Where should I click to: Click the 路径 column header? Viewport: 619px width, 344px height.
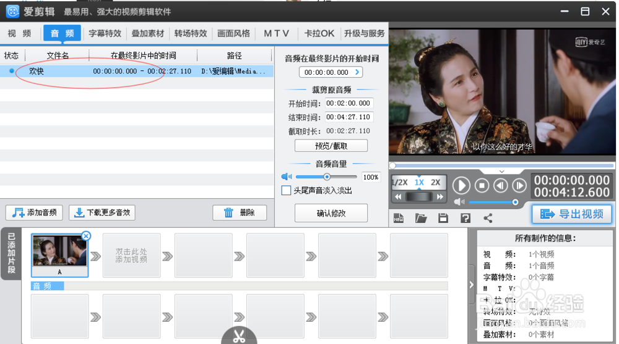pyautogui.click(x=235, y=56)
